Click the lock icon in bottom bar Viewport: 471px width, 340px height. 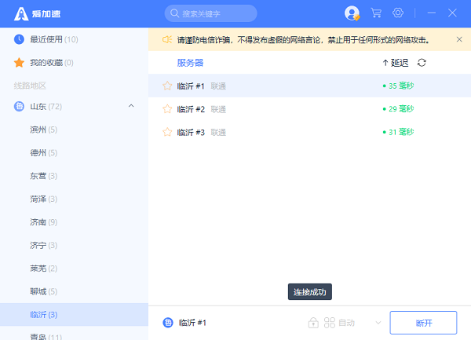(313, 323)
